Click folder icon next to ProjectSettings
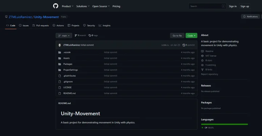This screenshot has height=136, width=262. 60,70
